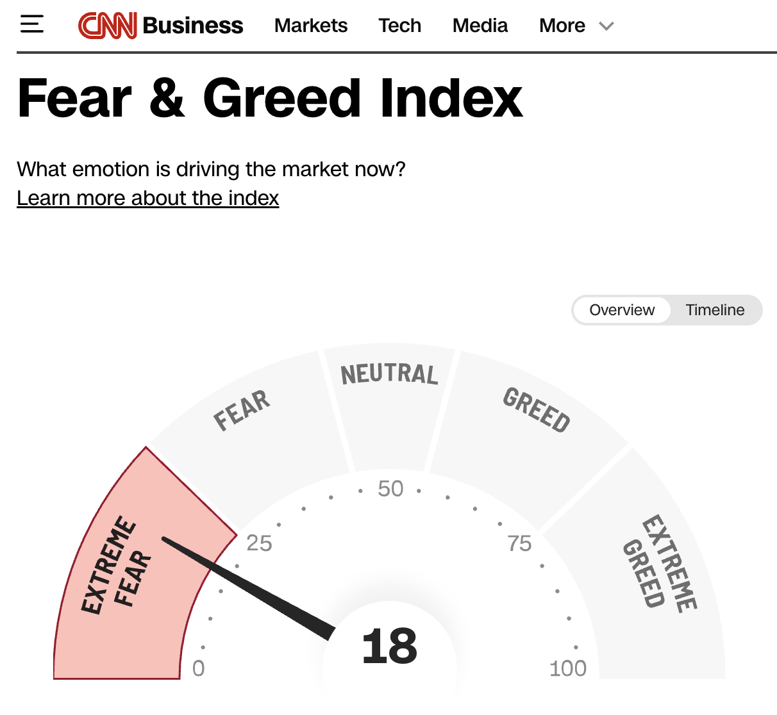
Task: Click the current index value 18
Action: tap(389, 646)
